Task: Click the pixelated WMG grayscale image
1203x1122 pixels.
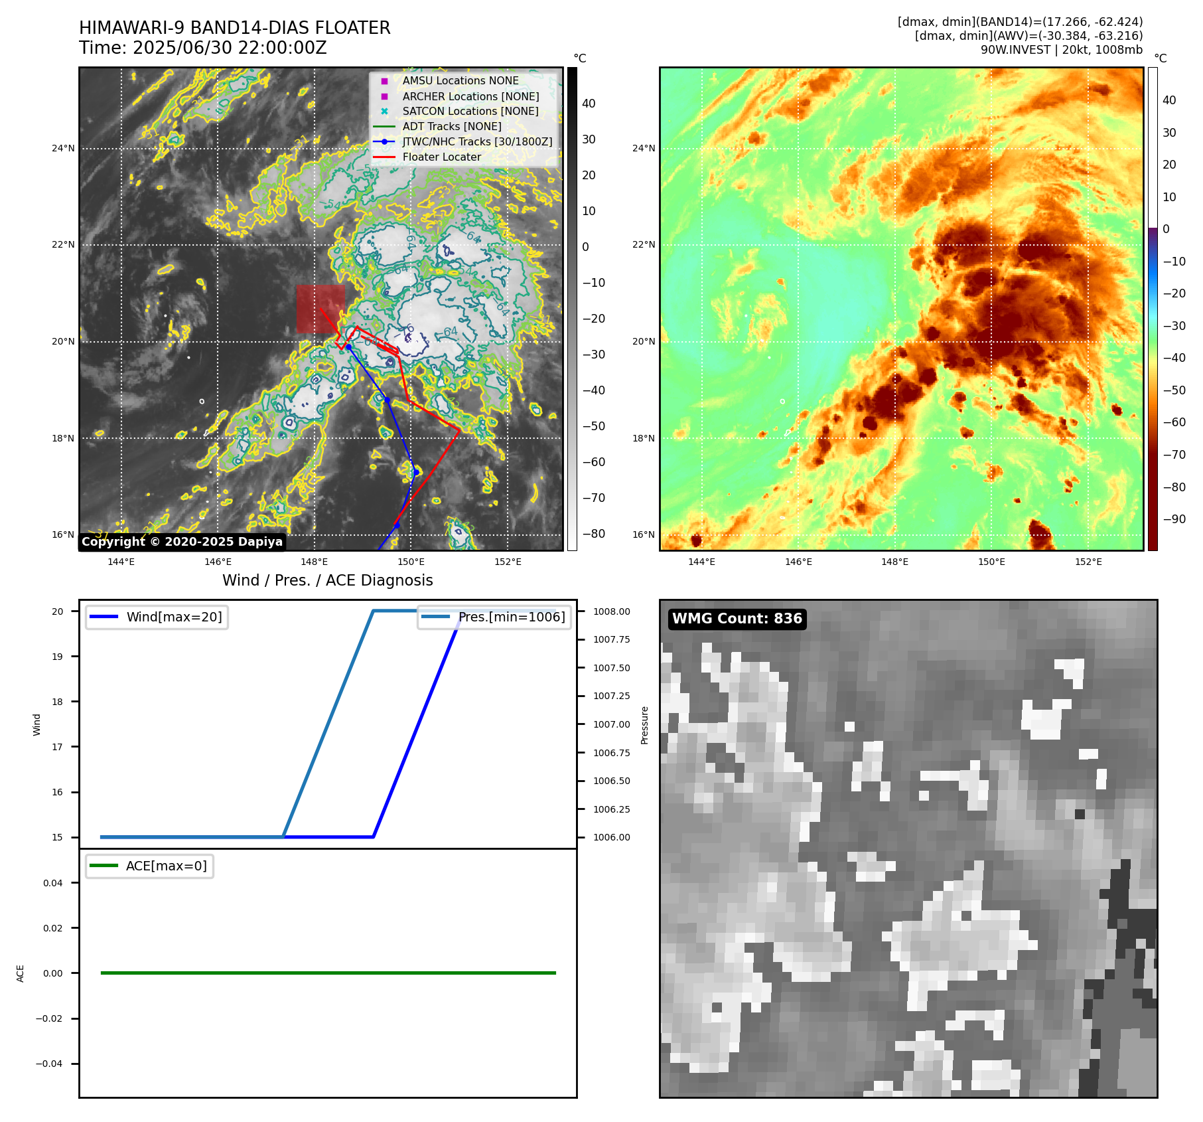Action: pyautogui.click(x=908, y=849)
